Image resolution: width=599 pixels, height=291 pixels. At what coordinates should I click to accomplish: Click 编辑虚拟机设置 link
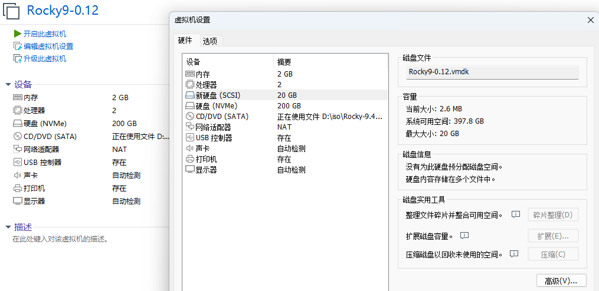pyautogui.click(x=48, y=47)
